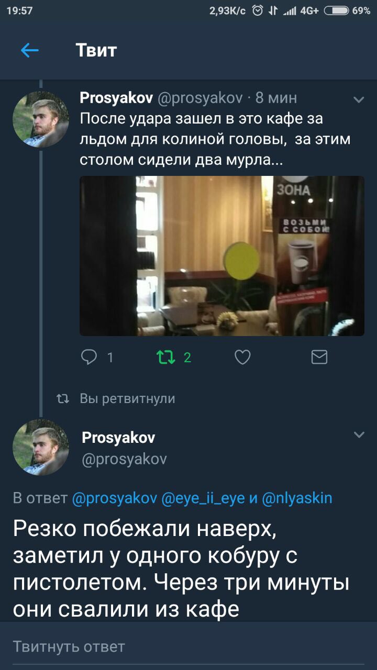Focus the Твитнуть ответ reply field
This screenshot has height=670, width=377.
coord(188,646)
